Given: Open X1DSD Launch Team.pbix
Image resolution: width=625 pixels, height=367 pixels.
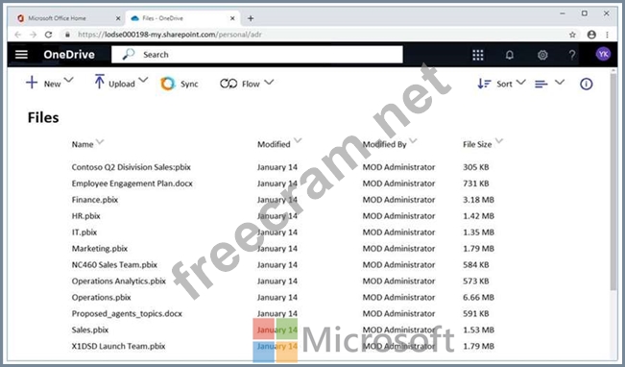Looking at the screenshot, I should tap(118, 346).
